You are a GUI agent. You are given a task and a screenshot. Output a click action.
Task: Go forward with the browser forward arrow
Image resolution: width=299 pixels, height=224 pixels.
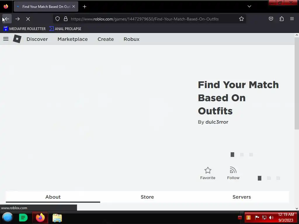tap(18, 19)
